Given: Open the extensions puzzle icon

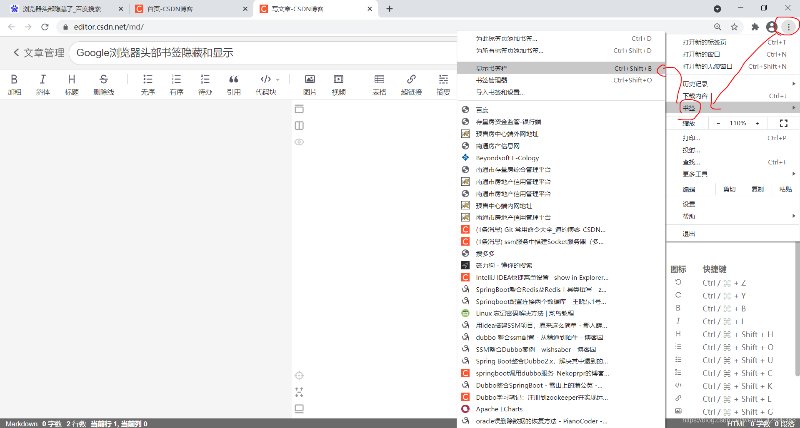Looking at the screenshot, I should [x=755, y=27].
